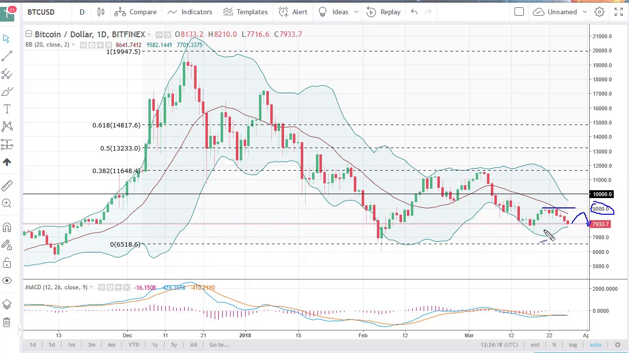629x353 pixels.
Task: Open the object tree layers icon
Action: (7, 305)
